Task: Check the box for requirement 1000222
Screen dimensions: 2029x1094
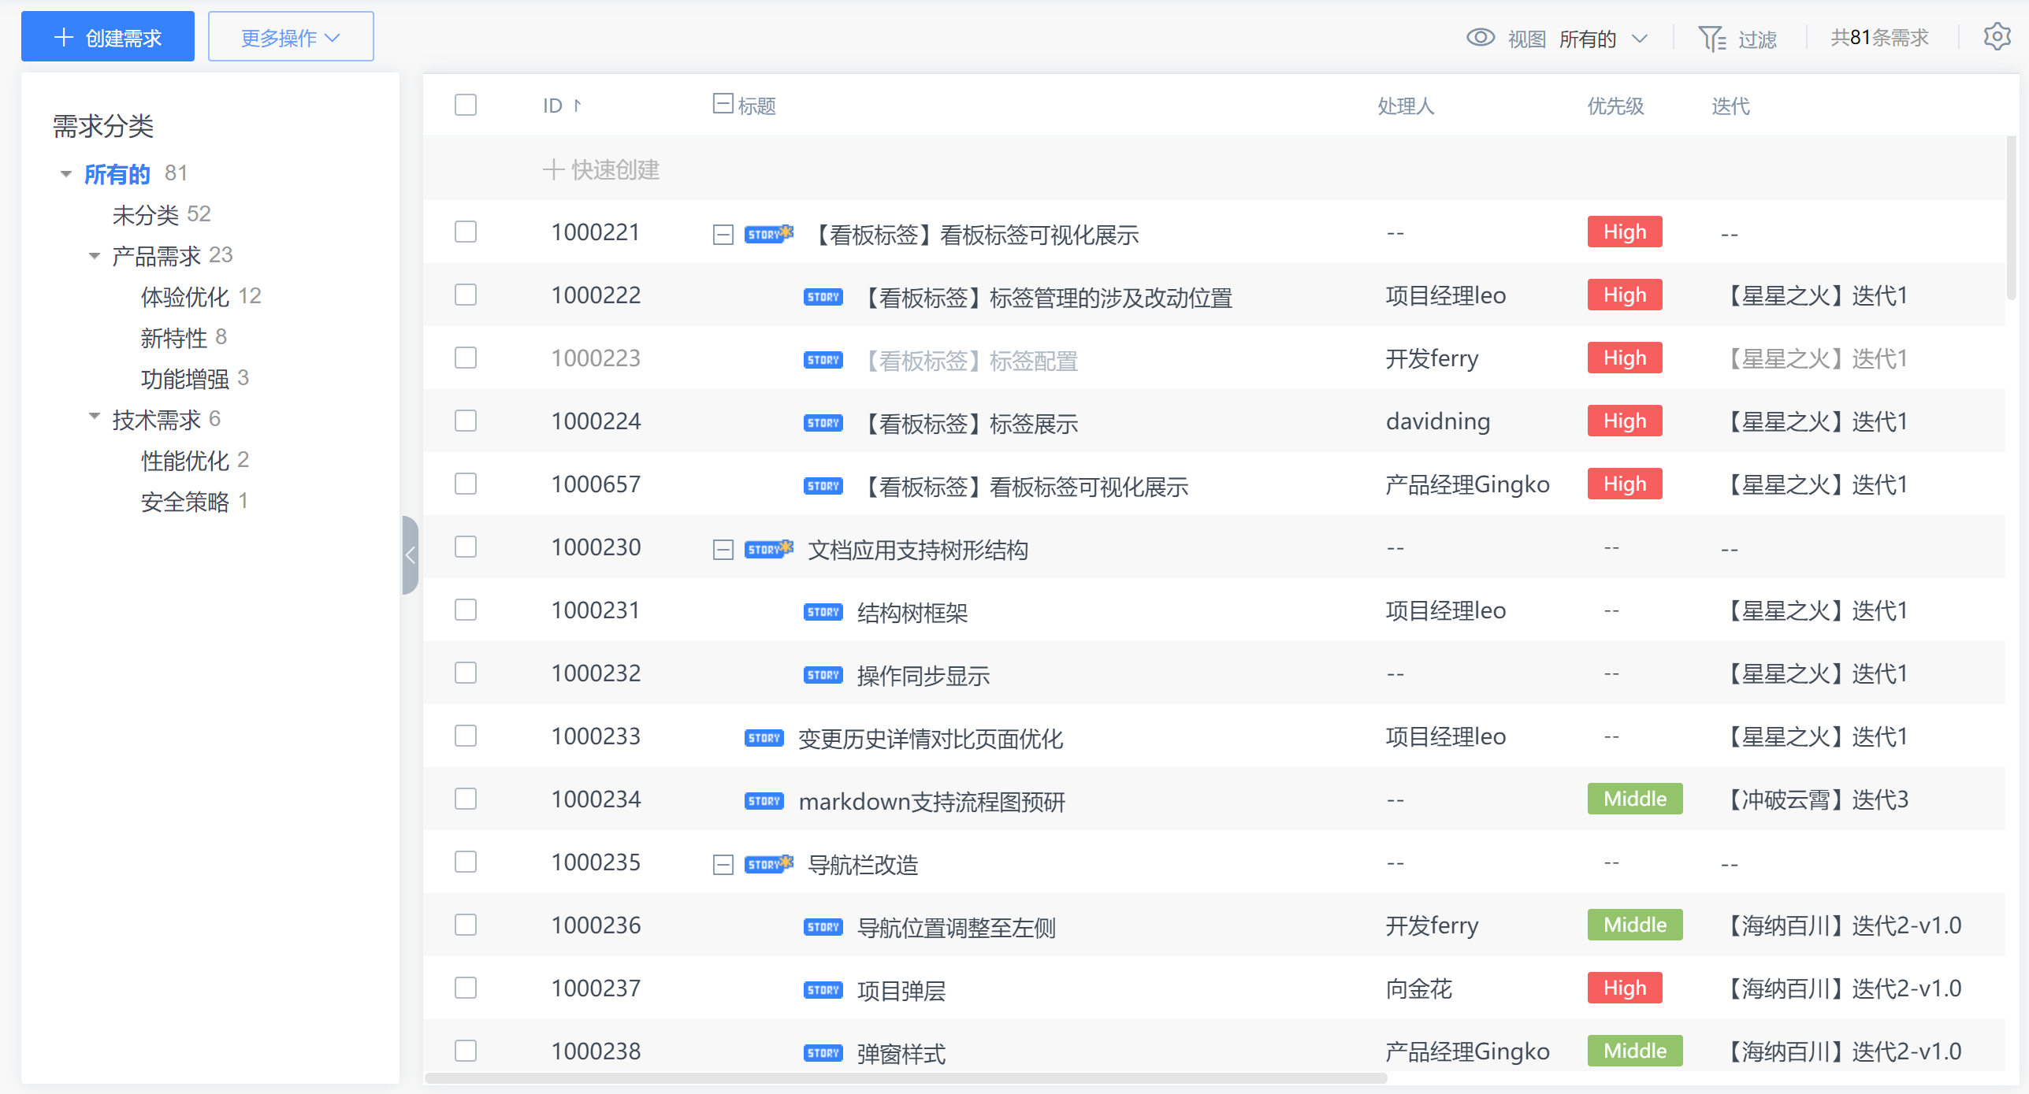Action: coord(466,295)
